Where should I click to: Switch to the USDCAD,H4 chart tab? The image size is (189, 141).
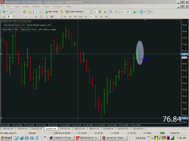click(x=138, y=129)
